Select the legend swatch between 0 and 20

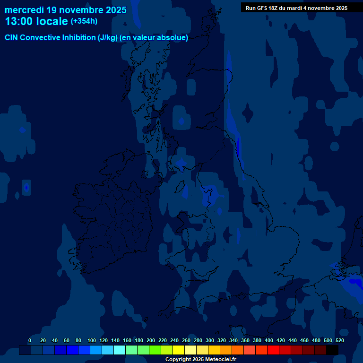point(37,350)
